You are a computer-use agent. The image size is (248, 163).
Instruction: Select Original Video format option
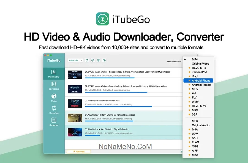coord(200,64)
